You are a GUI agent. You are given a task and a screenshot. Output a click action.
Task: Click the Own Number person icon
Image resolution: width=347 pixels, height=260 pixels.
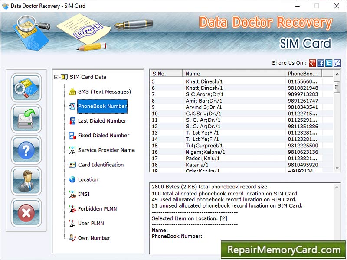pyautogui.click(x=72, y=238)
